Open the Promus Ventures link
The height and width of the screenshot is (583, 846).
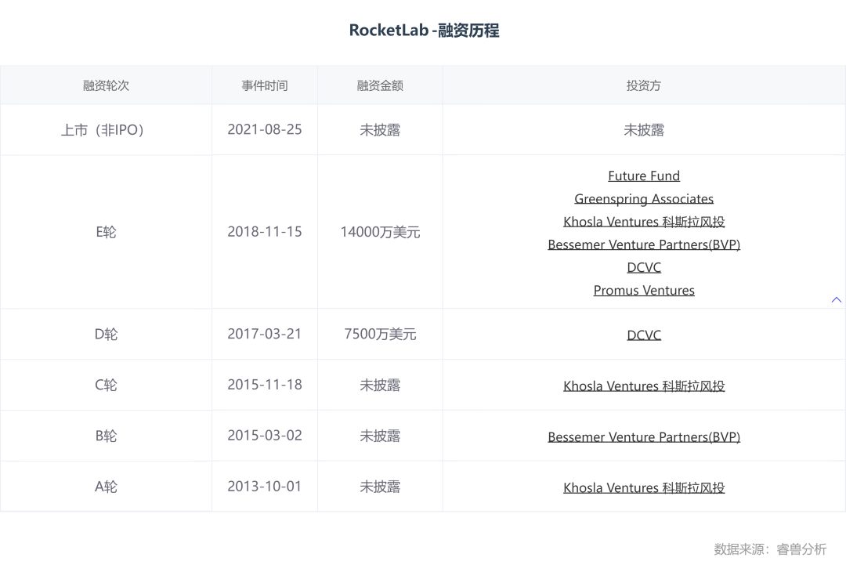pyautogui.click(x=644, y=291)
